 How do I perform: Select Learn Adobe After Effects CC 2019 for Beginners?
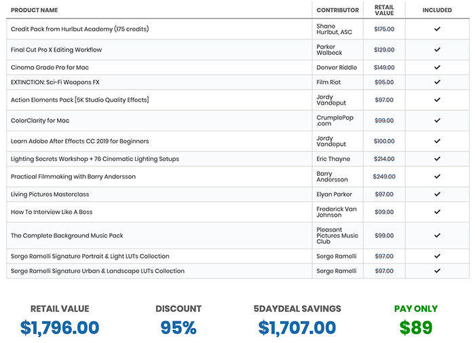point(79,141)
